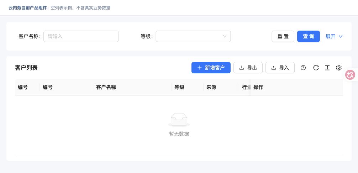Viewport: 358px width, 173px height.
Task: Open the table density icon
Action: coord(327,68)
